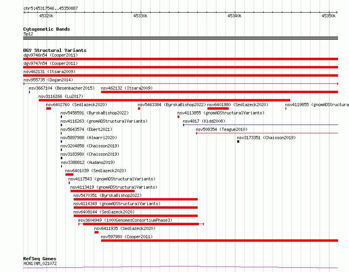Open nsv5458591 (ByrskaBishop2022) variant
The image size is (349, 272).
pyautogui.click(x=95, y=113)
